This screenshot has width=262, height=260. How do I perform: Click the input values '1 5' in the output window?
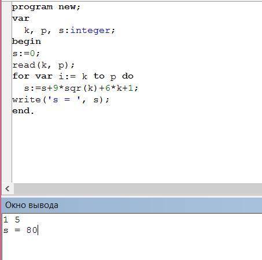pyautogui.click(x=12, y=220)
